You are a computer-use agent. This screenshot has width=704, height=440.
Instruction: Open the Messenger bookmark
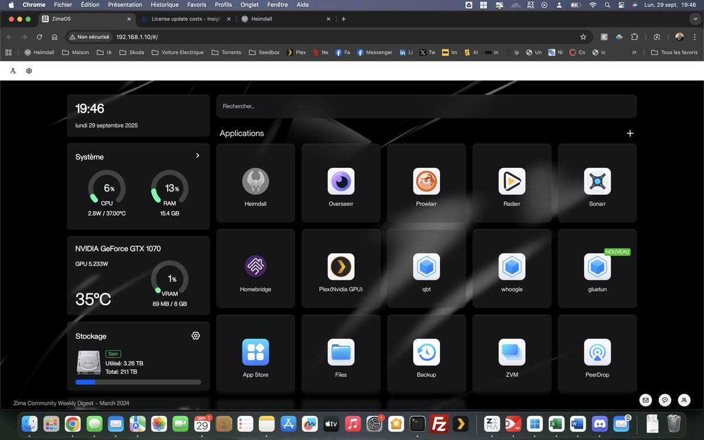pyautogui.click(x=375, y=52)
